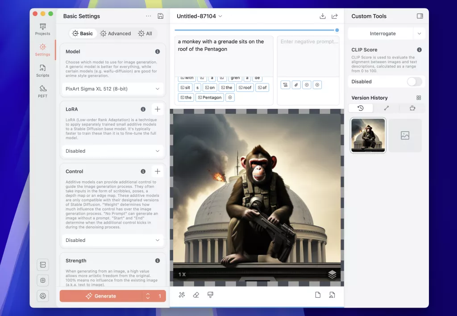Click the Version History grid view icon
The height and width of the screenshot is (316, 457).
(x=419, y=98)
